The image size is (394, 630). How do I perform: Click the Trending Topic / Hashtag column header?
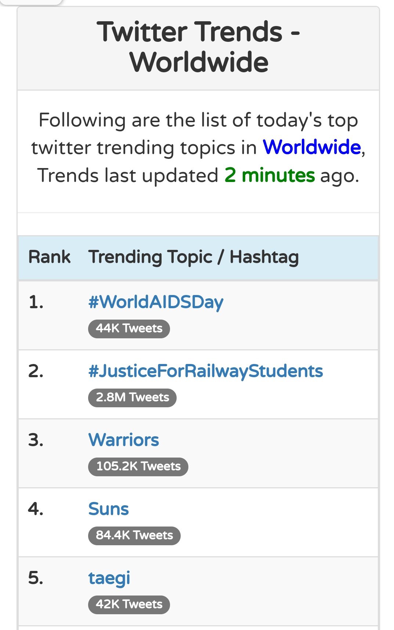[x=194, y=257]
